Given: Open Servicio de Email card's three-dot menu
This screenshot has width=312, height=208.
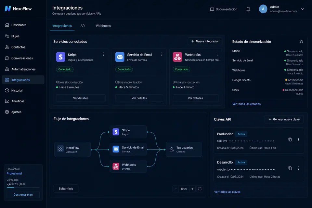Looking at the screenshot, I should click(x=162, y=54).
